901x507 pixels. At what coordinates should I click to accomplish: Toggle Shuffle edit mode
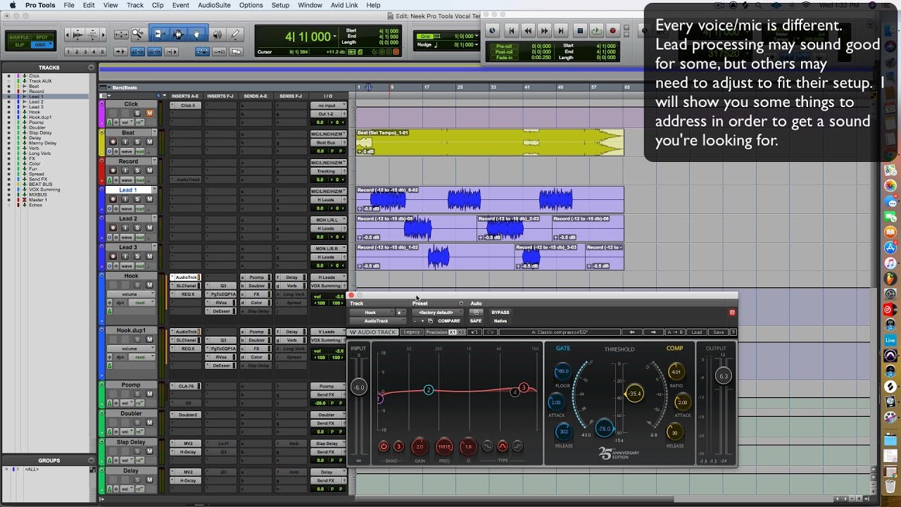pos(19,37)
